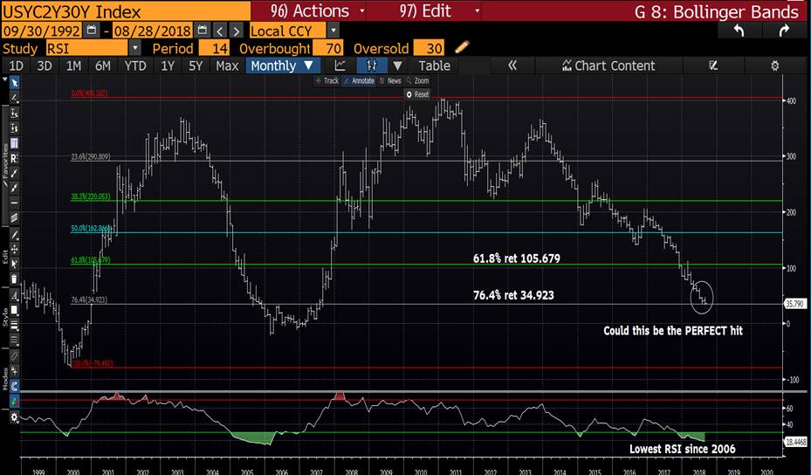Select the 5Y range tab
The width and height of the screenshot is (811, 475).
[196, 65]
